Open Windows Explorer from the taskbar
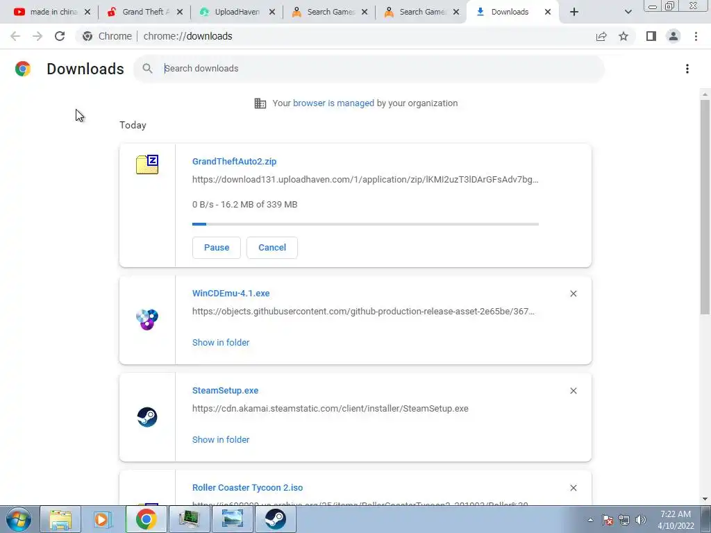711x533 pixels. click(61, 519)
